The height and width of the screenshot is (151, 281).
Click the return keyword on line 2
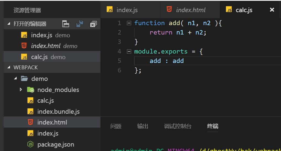pyautogui.click(x=161, y=32)
